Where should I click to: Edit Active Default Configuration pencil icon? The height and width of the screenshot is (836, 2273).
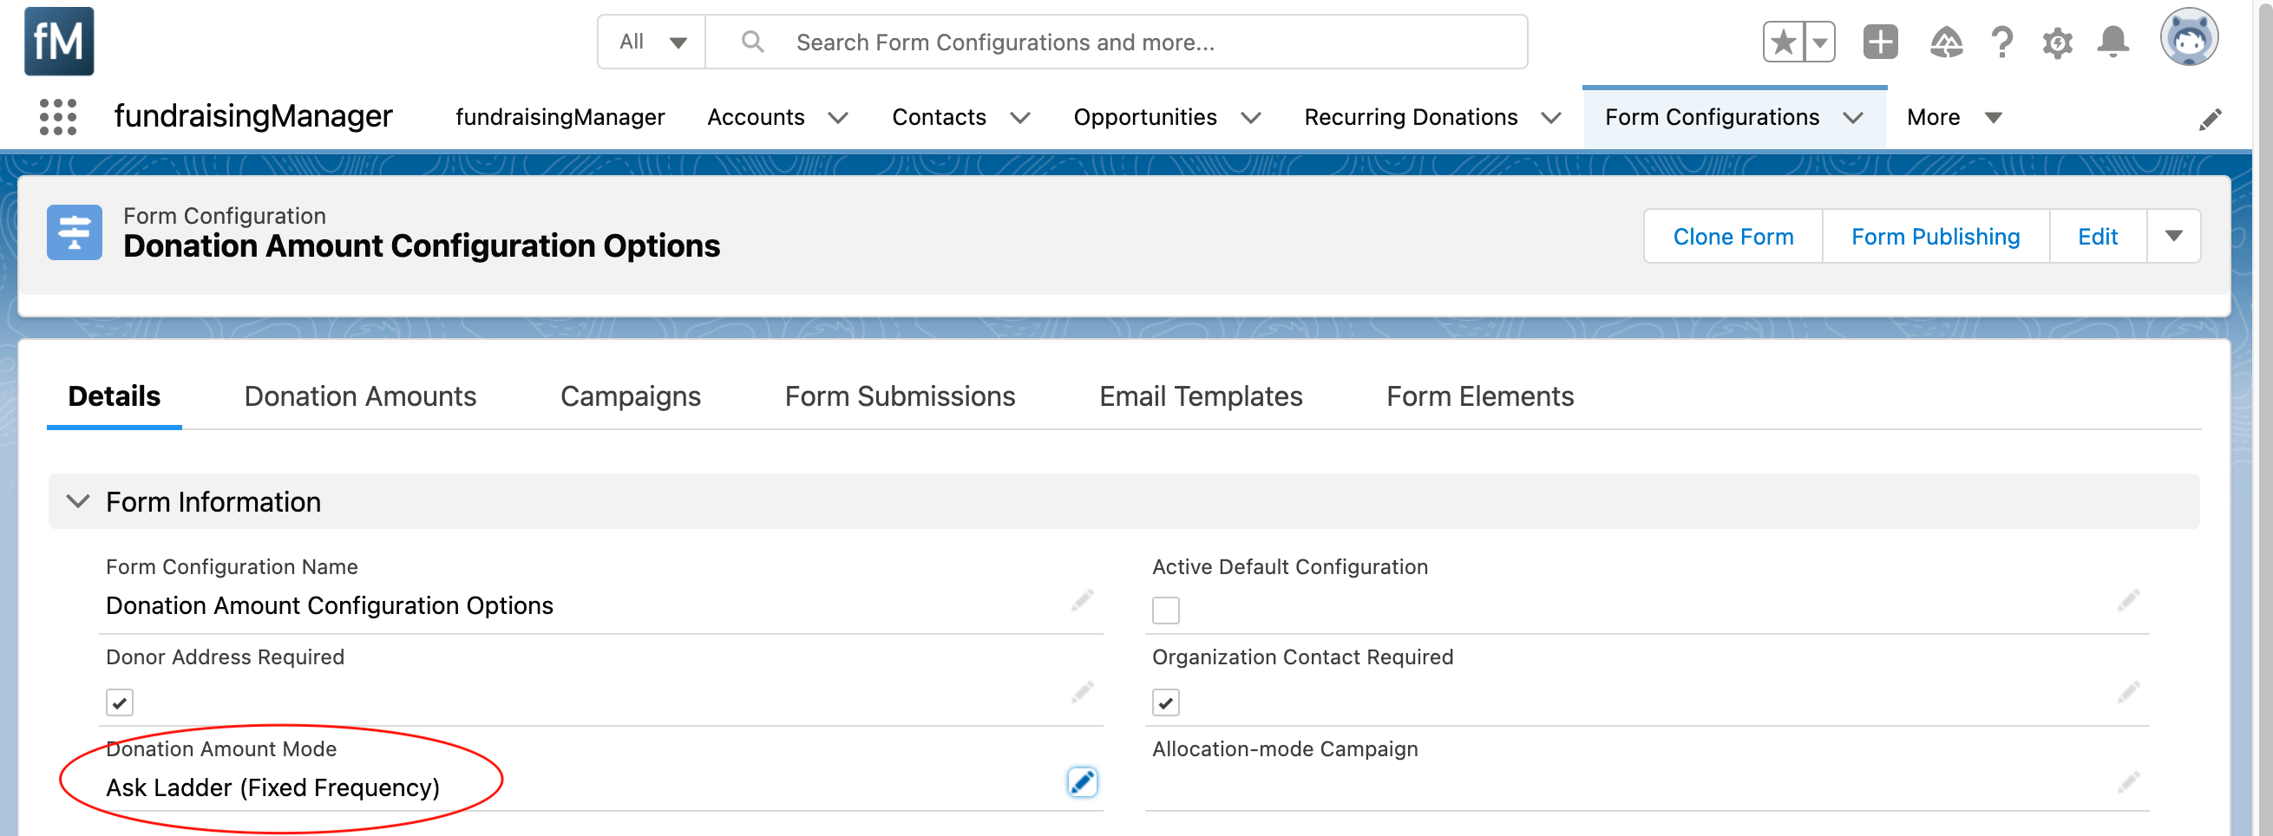(2127, 600)
